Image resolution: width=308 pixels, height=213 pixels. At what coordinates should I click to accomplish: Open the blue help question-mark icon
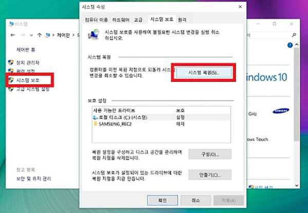pos(290,45)
